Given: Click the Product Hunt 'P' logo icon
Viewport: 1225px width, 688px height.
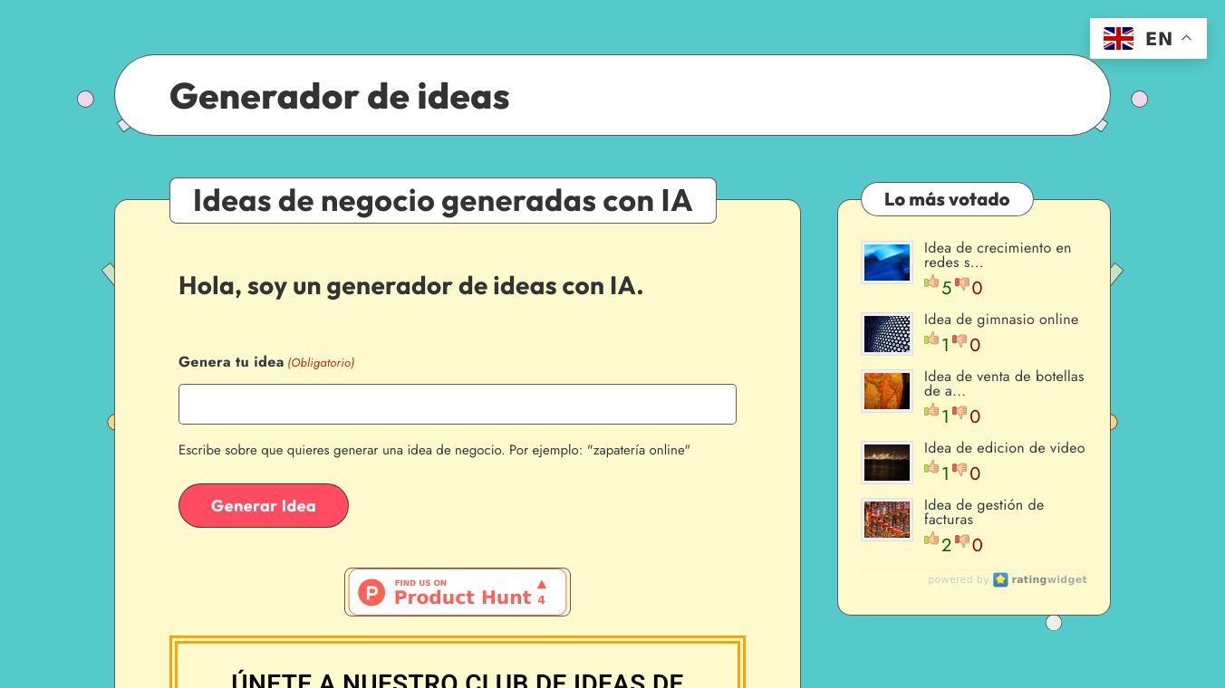Looking at the screenshot, I should 371,592.
